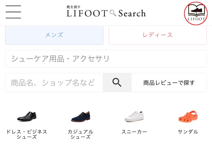Click the orange sandal image
212x148 pixels.
coord(188,116)
